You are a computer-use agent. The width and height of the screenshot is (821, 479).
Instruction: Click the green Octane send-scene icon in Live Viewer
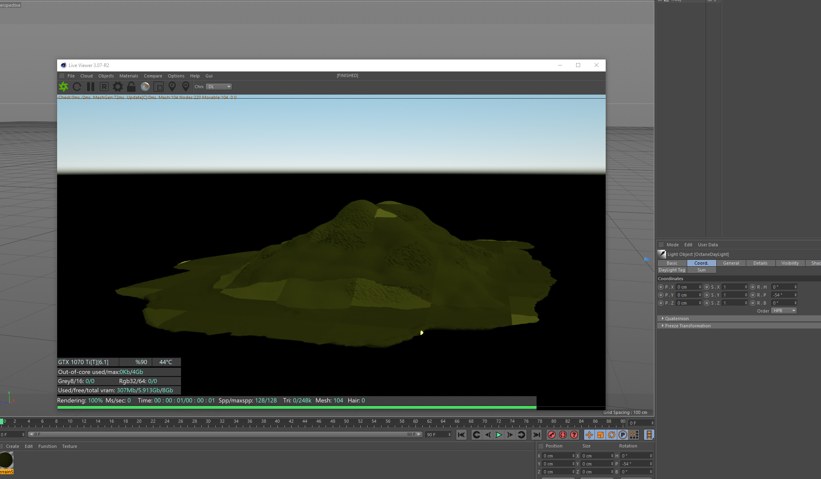(x=64, y=87)
